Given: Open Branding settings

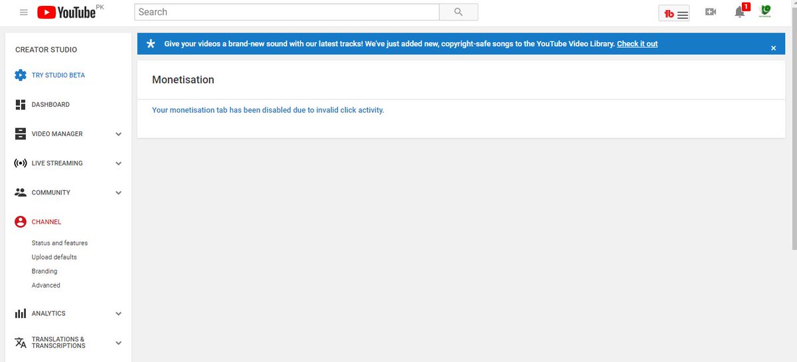Looking at the screenshot, I should [44, 271].
